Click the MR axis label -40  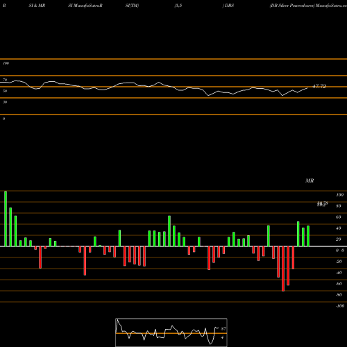339,273
